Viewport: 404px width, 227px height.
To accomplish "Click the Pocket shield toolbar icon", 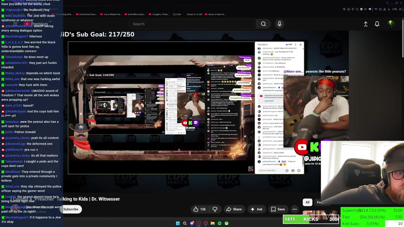I will click(x=361, y=9).
